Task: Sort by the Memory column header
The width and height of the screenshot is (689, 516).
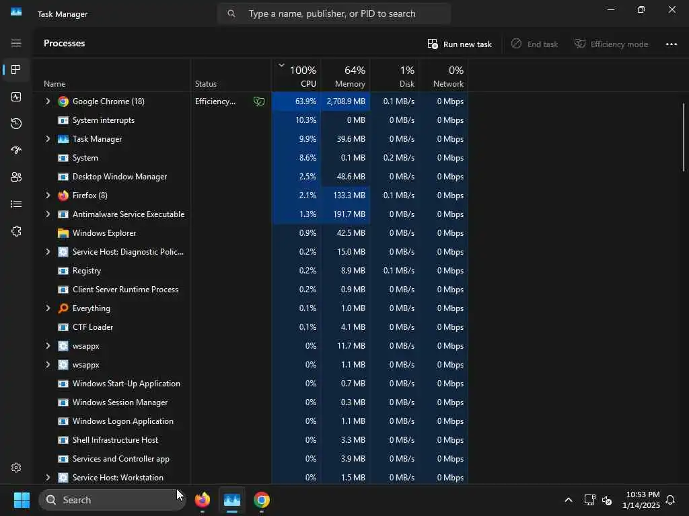Action: pos(345,75)
